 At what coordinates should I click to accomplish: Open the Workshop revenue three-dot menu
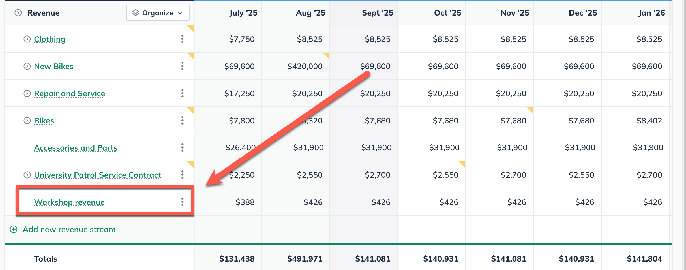[182, 202]
